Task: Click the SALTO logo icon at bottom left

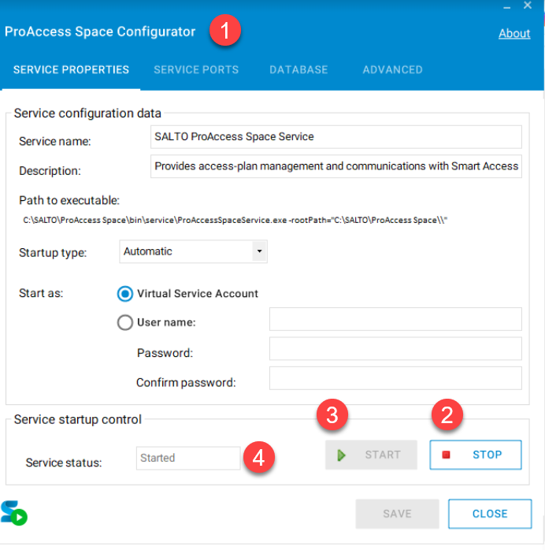Action: (13, 512)
